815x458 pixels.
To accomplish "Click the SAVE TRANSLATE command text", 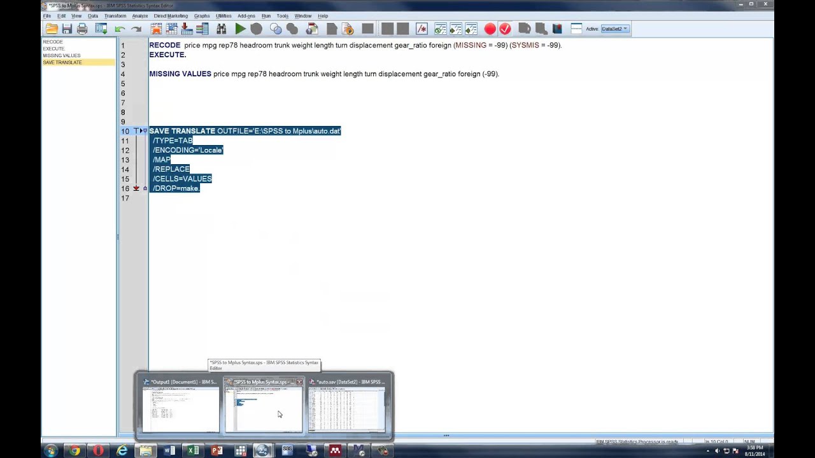I will 182,131.
